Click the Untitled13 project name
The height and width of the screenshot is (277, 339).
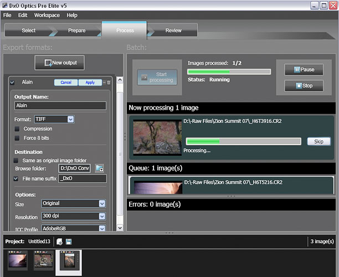coord(39,242)
